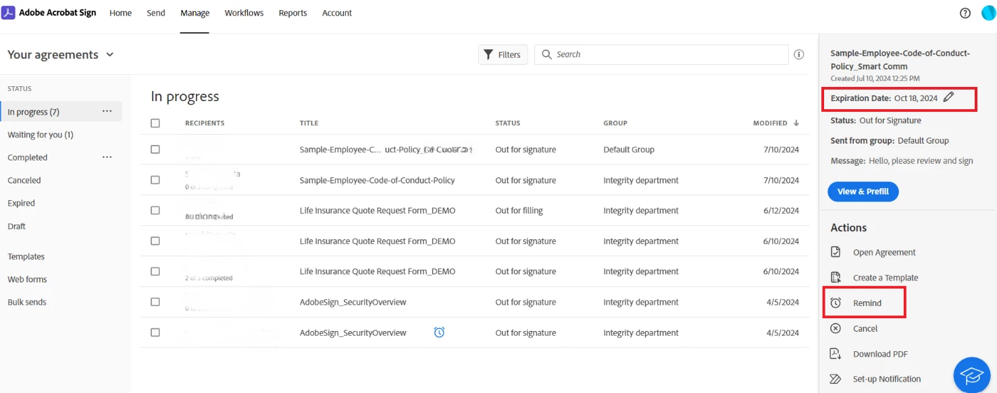Open the help question mark icon

(x=965, y=13)
